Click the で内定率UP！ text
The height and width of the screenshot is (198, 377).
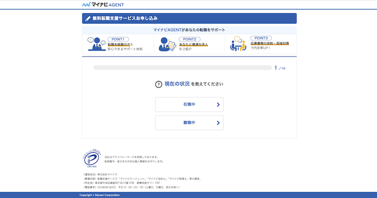tap(261, 48)
